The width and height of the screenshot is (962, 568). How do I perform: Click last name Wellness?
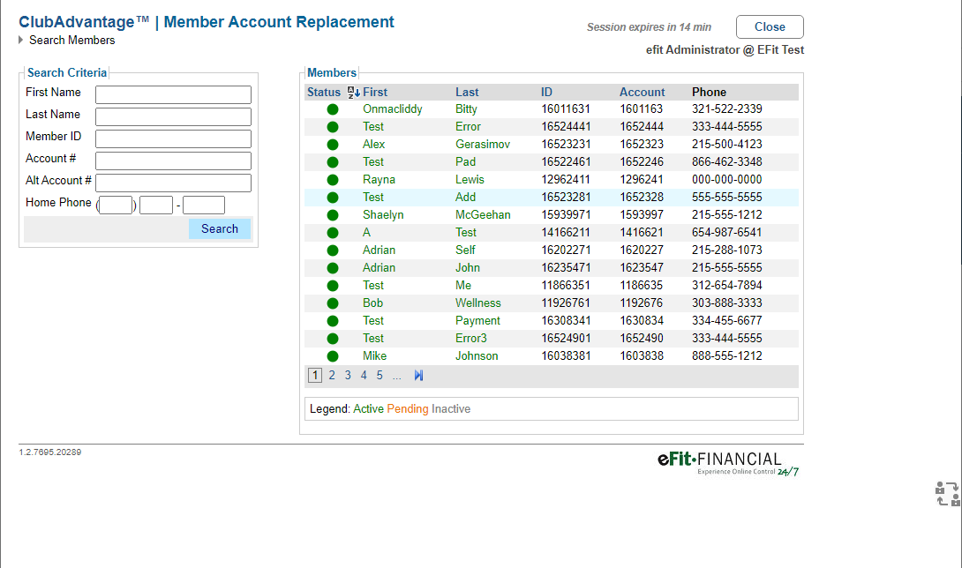coord(478,303)
